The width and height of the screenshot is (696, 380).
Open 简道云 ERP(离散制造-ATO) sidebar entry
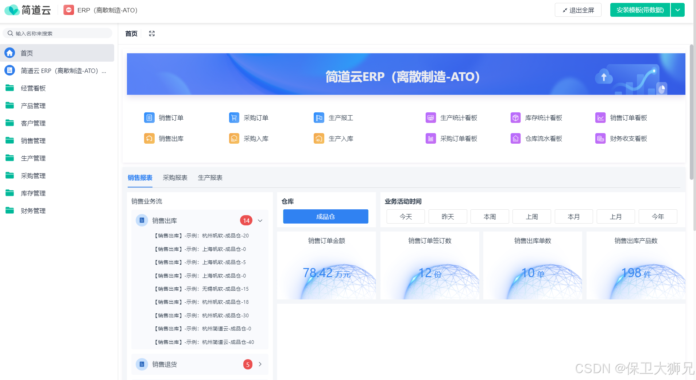pos(57,71)
